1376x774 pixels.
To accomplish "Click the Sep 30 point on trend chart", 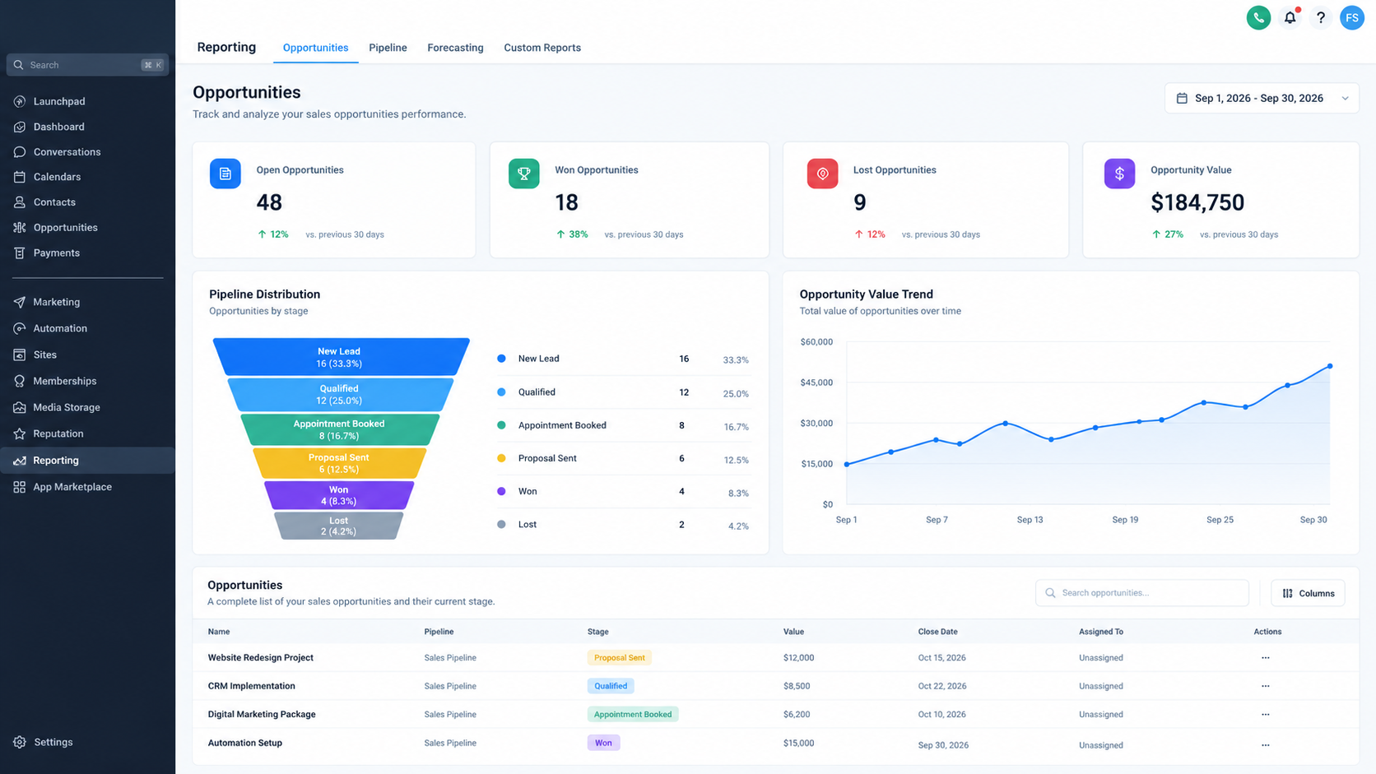I will (1330, 366).
